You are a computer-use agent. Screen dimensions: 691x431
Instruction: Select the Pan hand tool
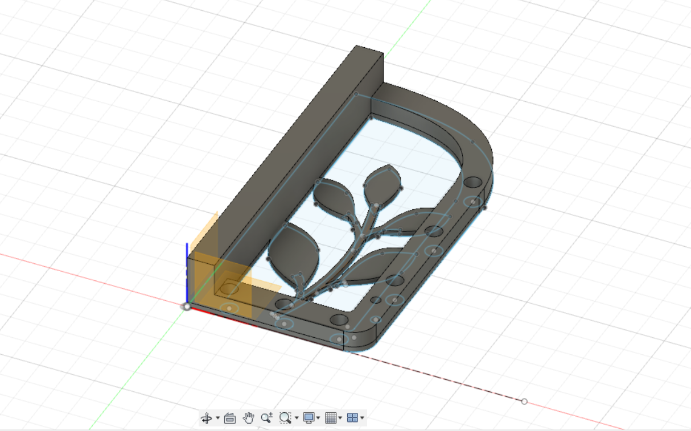pos(248,418)
